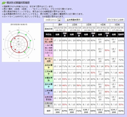Select the 人体の構造と機能 subject cell
Viewport: 127px width, 117px height.
point(49,50)
